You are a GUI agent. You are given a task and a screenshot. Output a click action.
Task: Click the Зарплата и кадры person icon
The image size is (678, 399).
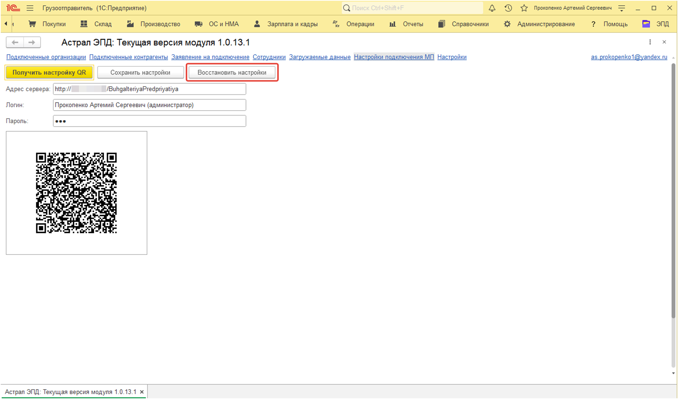(x=257, y=24)
